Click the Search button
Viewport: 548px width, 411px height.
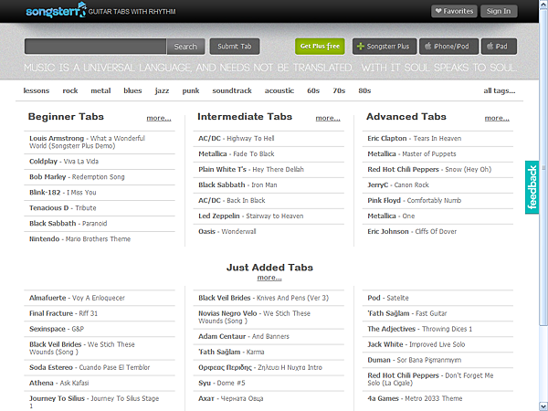pyautogui.click(x=185, y=47)
